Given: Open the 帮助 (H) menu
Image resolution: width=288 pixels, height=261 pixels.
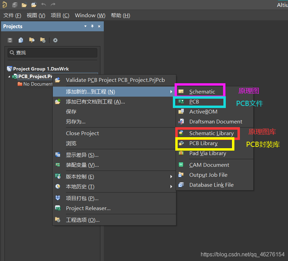Looking at the screenshot, I should [121, 15].
